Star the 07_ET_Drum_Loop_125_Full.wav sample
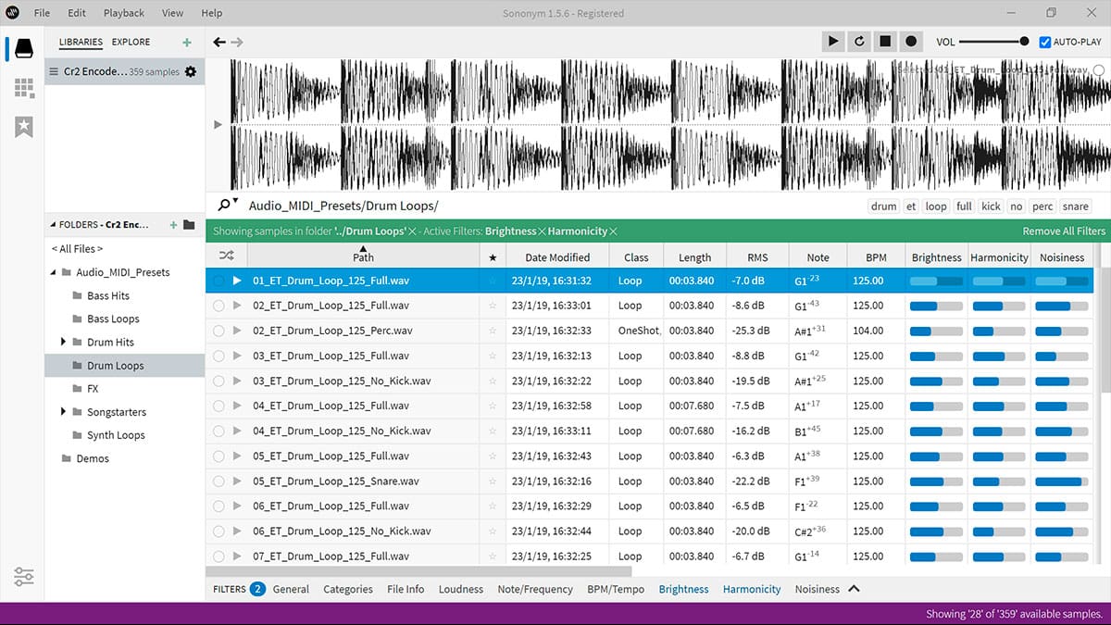1111x625 pixels. [x=493, y=556]
